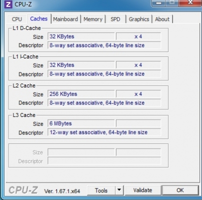The image size is (202, 200).
Task: Open the Mainboard tab
Action: pos(65,19)
